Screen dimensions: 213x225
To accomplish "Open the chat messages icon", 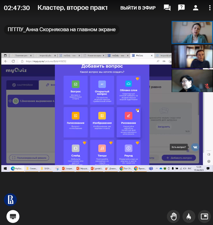I will point(167,8).
